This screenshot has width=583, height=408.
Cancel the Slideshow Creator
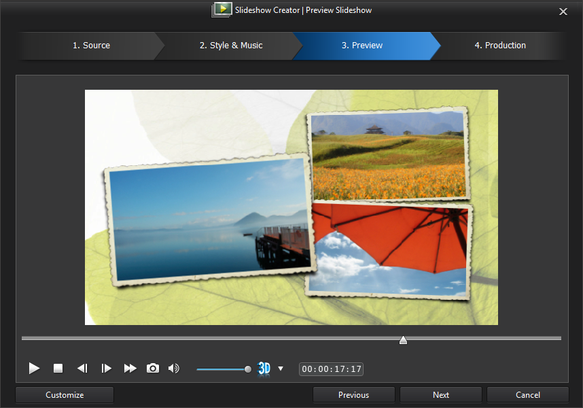[527, 395]
